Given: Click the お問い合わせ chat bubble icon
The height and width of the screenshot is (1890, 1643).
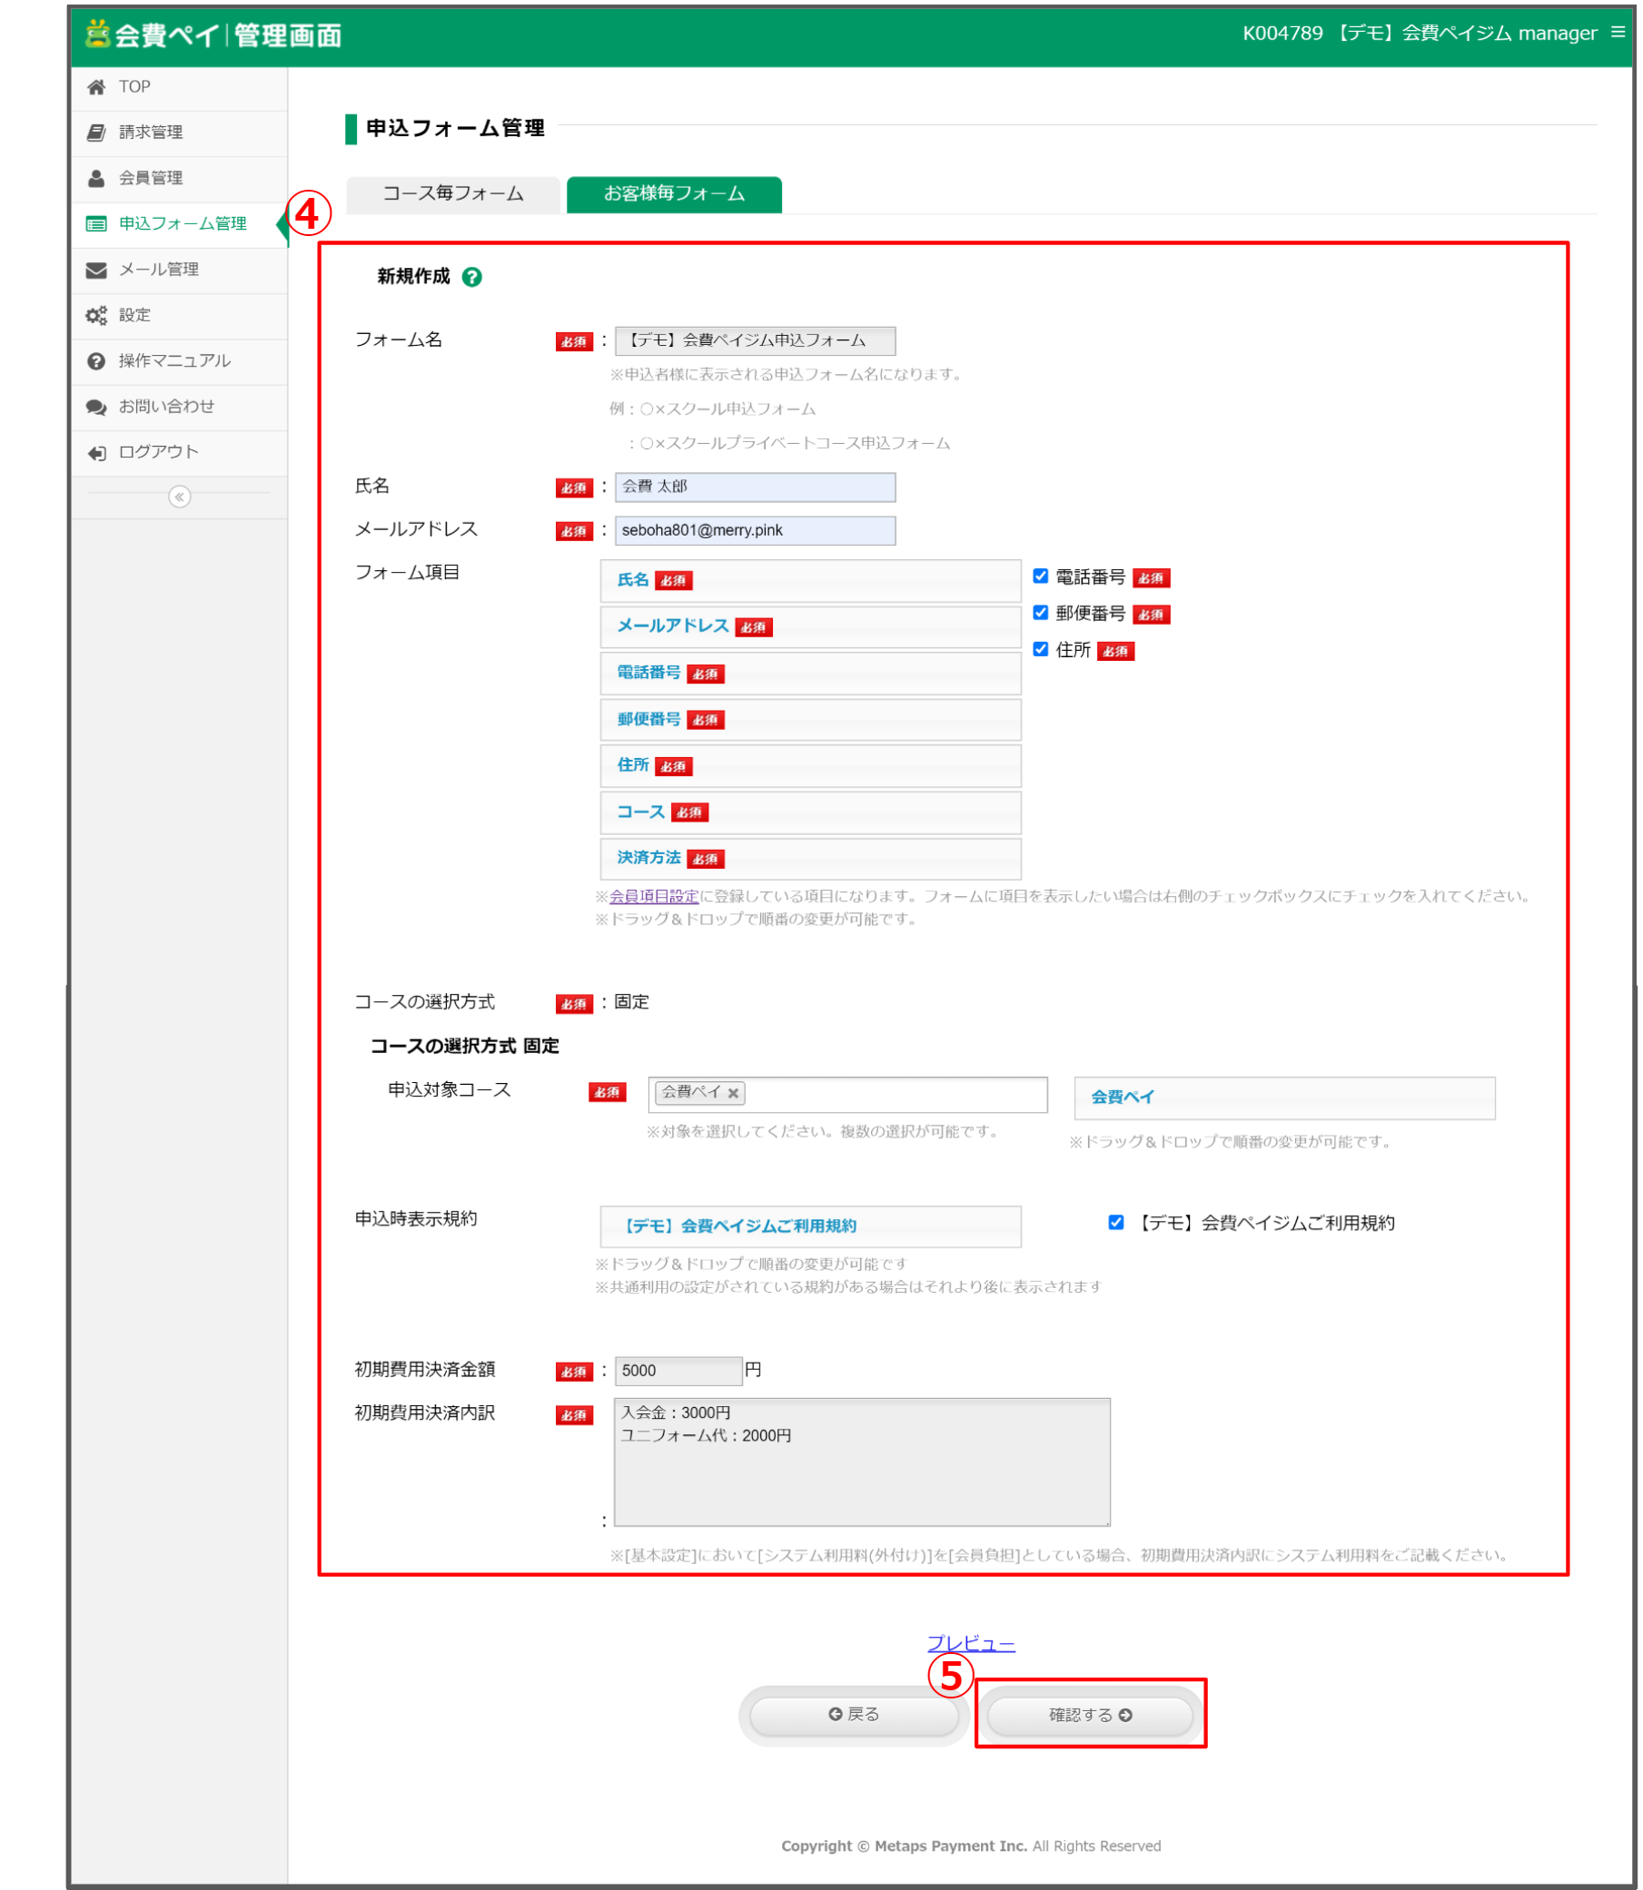Looking at the screenshot, I should pyautogui.click(x=96, y=408).
